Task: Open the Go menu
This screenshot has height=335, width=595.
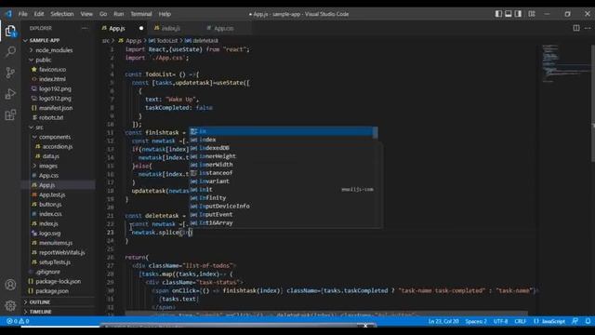Action: [x=103, y=14]
